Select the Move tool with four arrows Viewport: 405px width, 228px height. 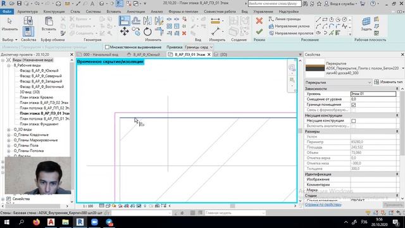124,32
